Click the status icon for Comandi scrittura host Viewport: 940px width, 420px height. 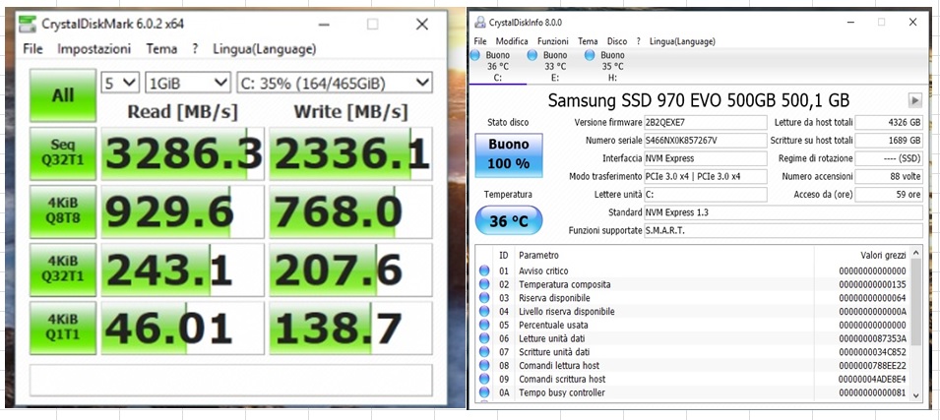click(x=484, y=380)
